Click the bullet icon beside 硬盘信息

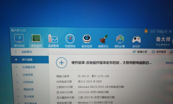[x=18, y=89]
